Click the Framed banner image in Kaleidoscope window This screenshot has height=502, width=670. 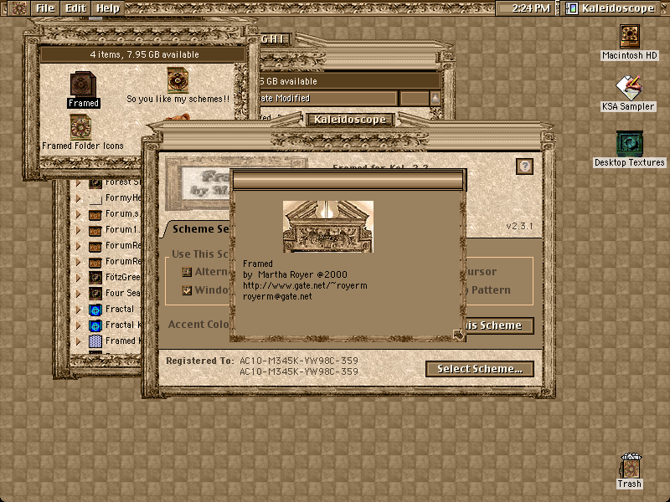(x=198, y=183)
